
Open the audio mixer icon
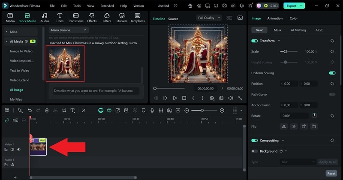[x=161, y=111]
